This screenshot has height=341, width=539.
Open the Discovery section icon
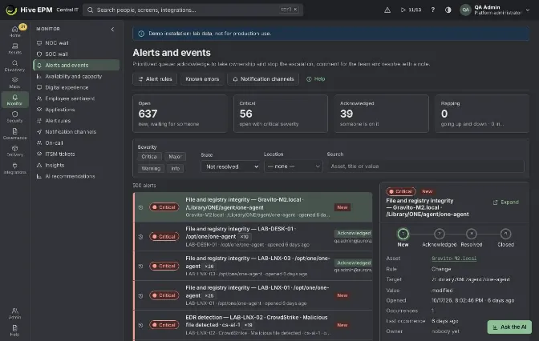point(14,66)
